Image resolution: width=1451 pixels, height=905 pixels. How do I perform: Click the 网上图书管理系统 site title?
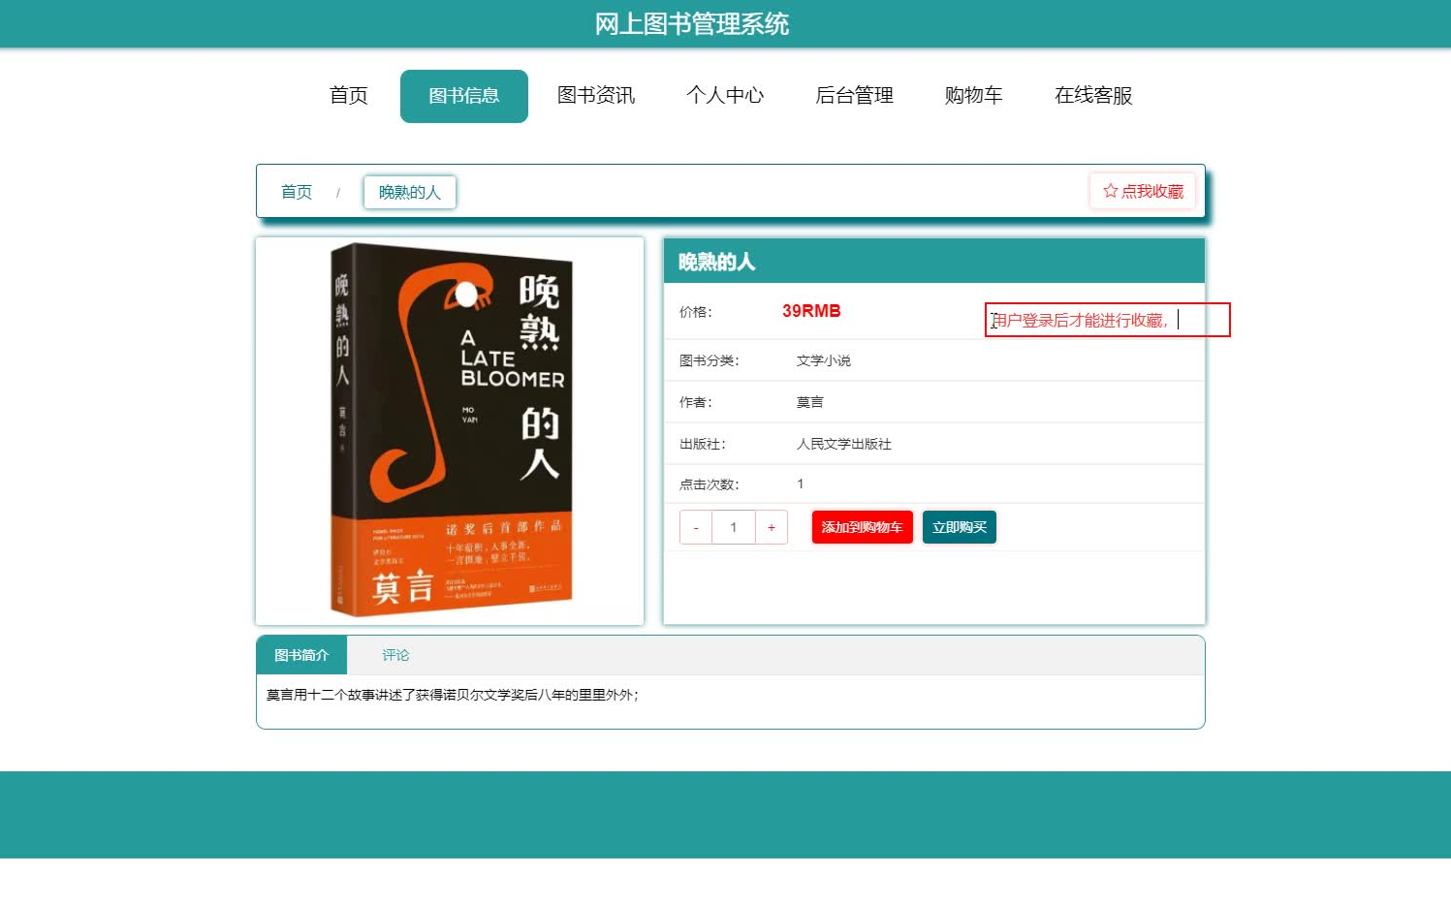pos(692,23)
